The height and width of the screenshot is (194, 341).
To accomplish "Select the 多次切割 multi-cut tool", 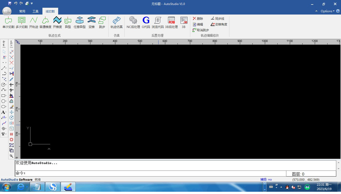I will click(x=22, y=22).
